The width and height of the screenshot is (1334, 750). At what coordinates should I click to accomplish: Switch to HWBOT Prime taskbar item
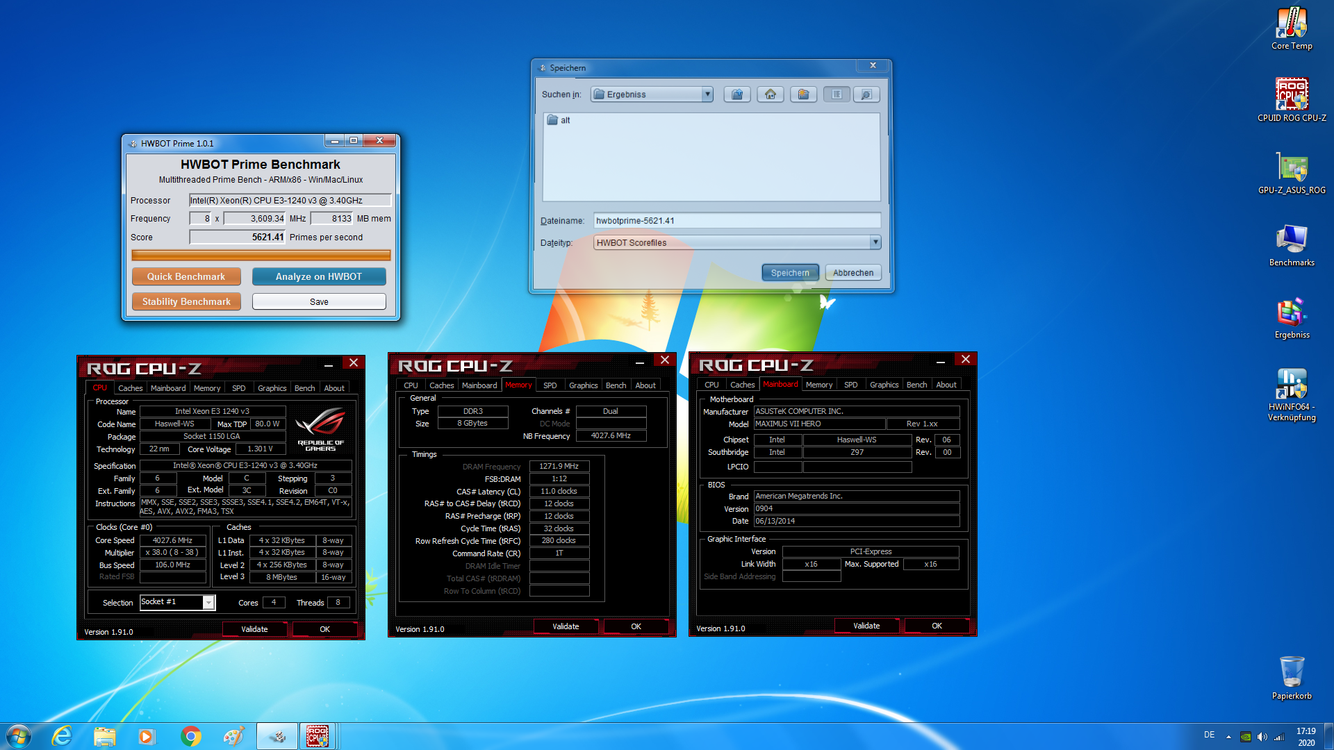click(277, 736)
